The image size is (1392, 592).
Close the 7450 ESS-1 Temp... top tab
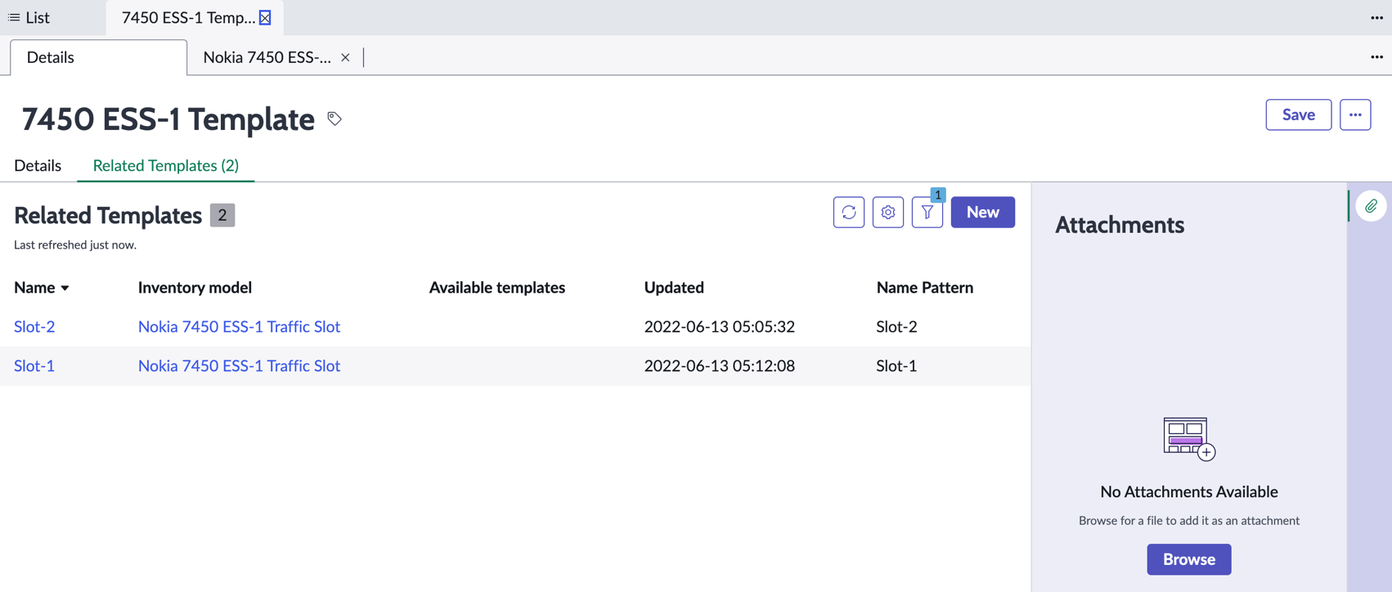click(265, 17)
